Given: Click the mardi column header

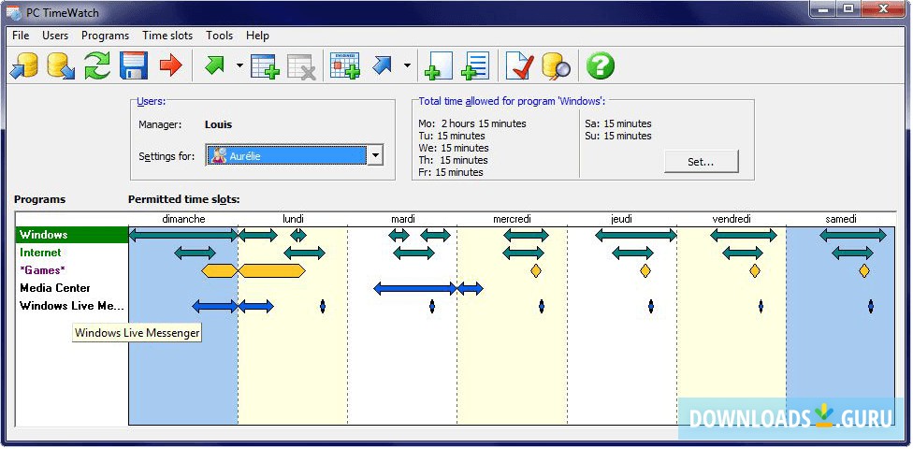Looking at the screenshot, I should [403, 220].
